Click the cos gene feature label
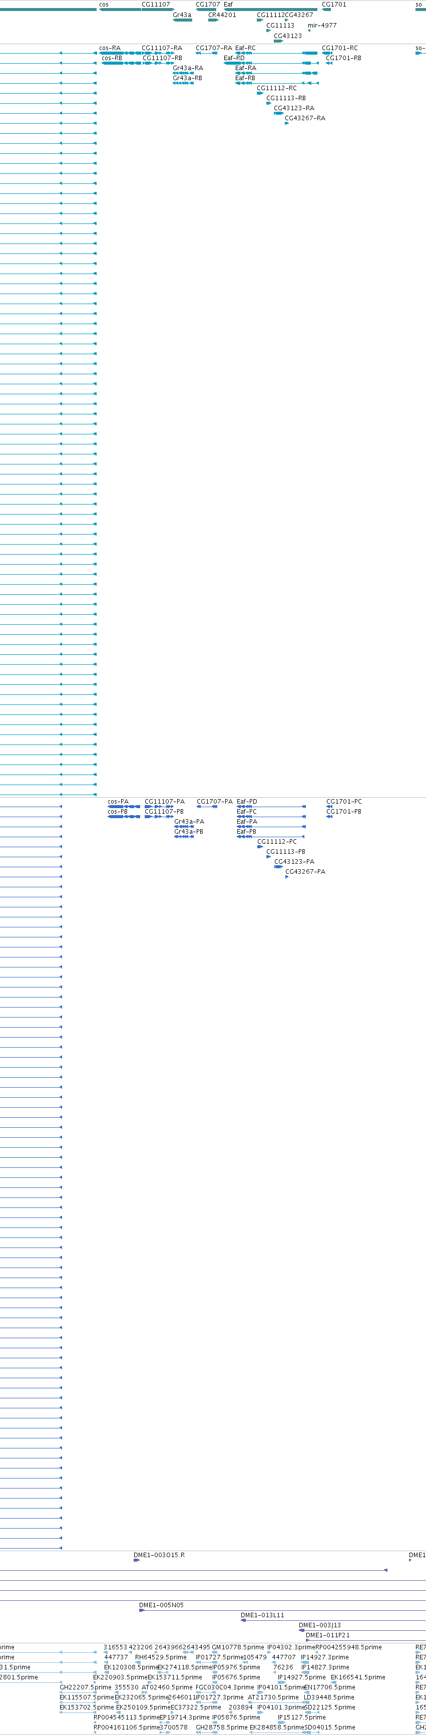The height and width of the screenshot is (1735, 426). click(x=104, y=4)
